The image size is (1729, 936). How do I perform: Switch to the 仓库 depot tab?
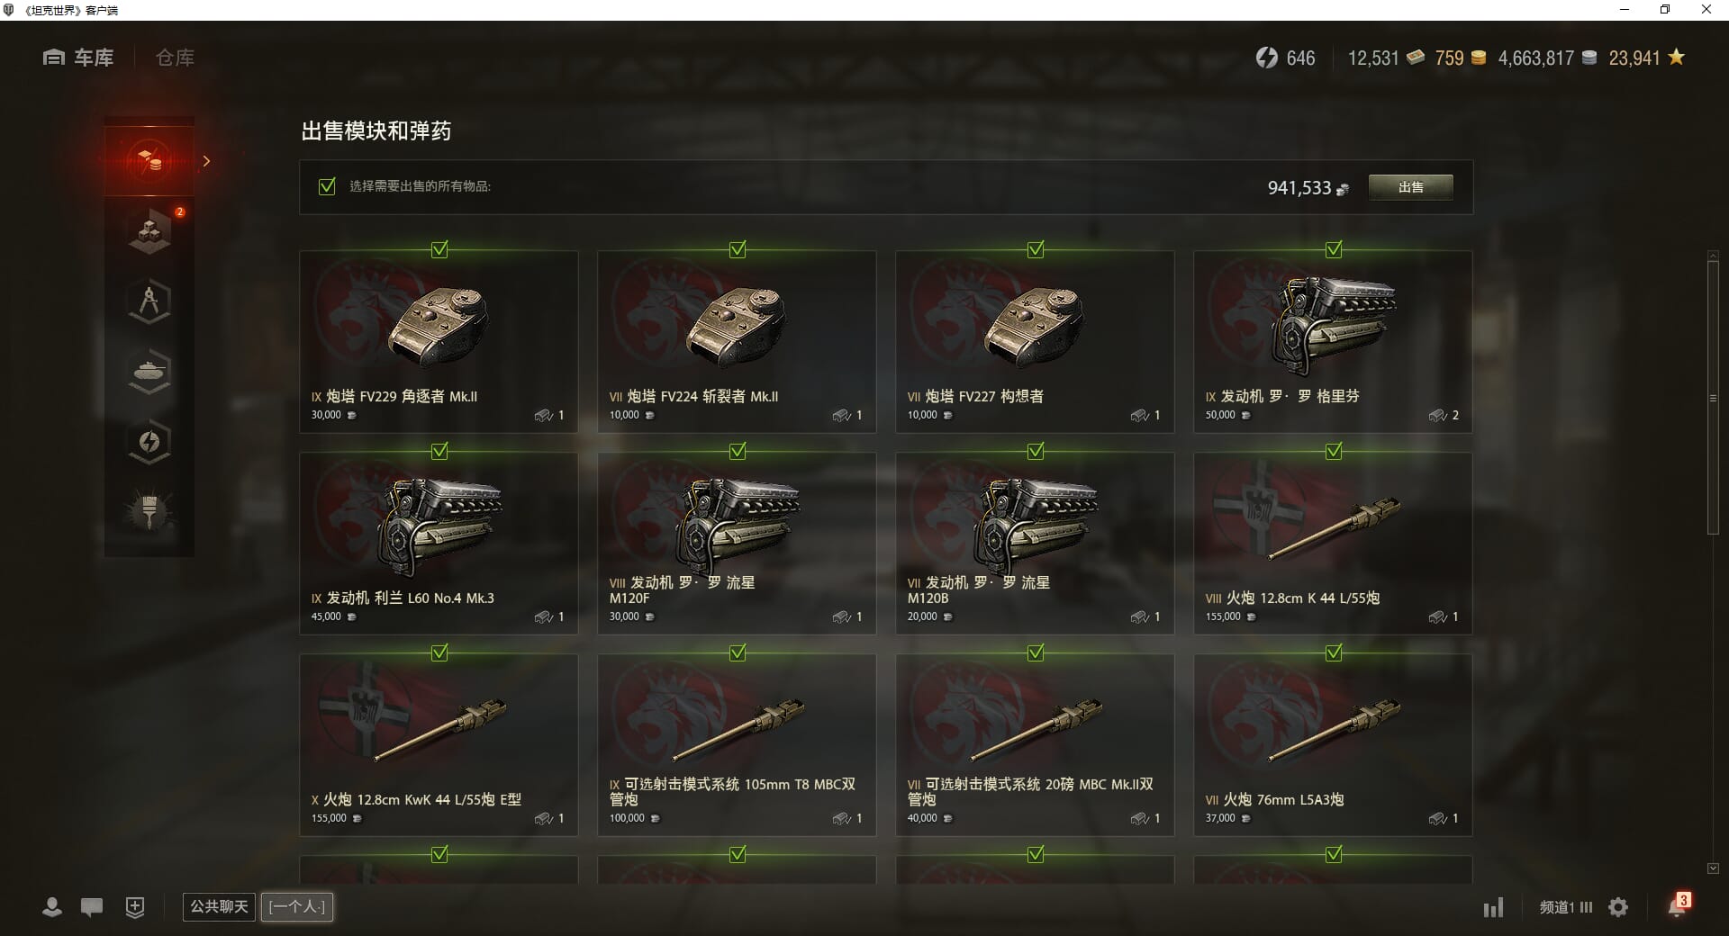click(x=175, y=58)
